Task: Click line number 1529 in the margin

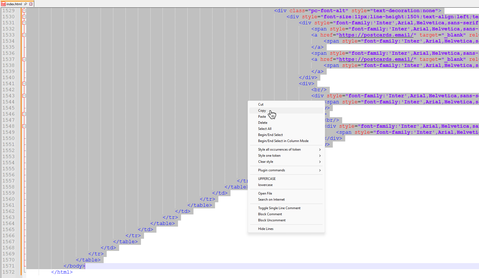Action: point(9,11)
